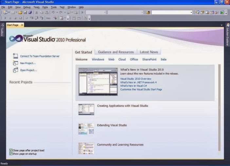
Task: Click the New Project toolbar icon
Action: point(5,12)
